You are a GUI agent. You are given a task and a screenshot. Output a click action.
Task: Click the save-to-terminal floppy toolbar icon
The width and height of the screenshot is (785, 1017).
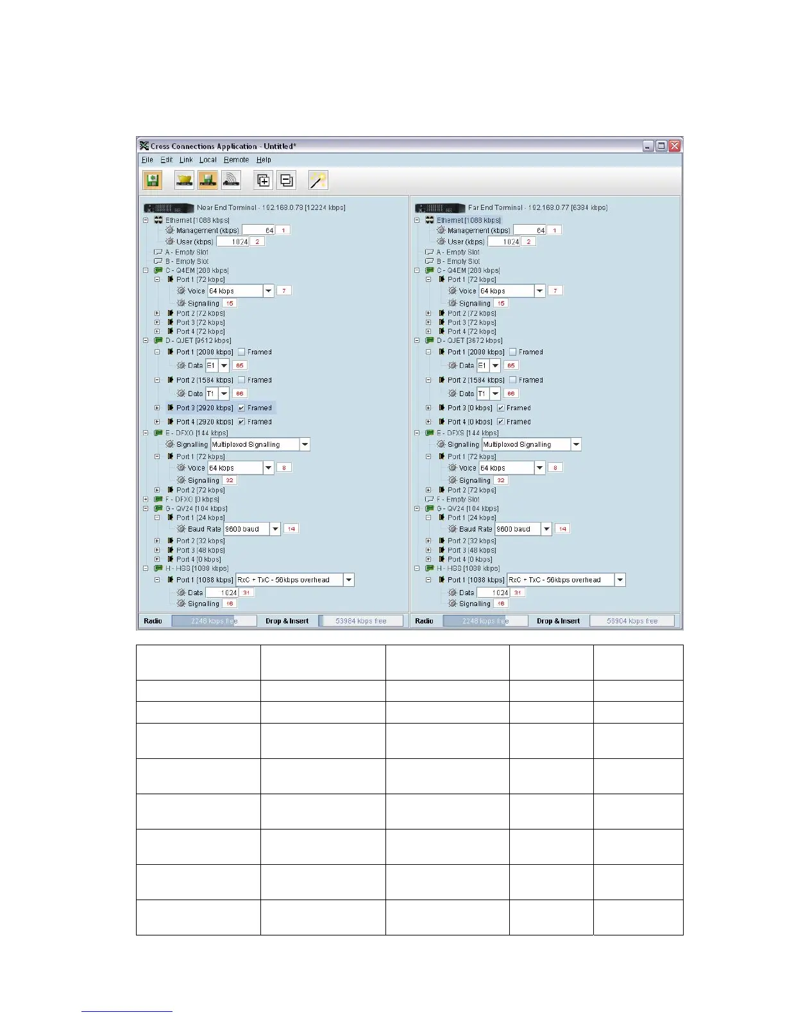(x=207, y=180)
